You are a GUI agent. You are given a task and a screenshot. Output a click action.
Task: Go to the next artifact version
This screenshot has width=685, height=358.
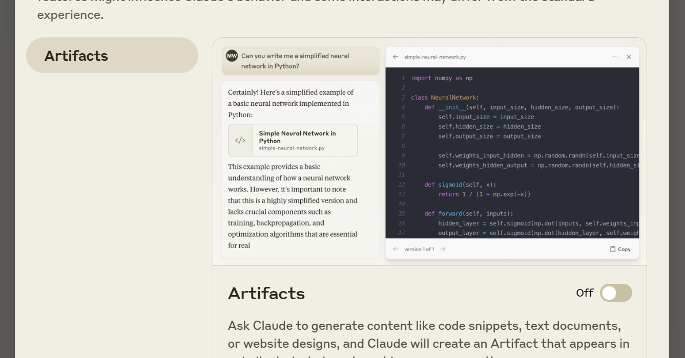click(443, 249)
